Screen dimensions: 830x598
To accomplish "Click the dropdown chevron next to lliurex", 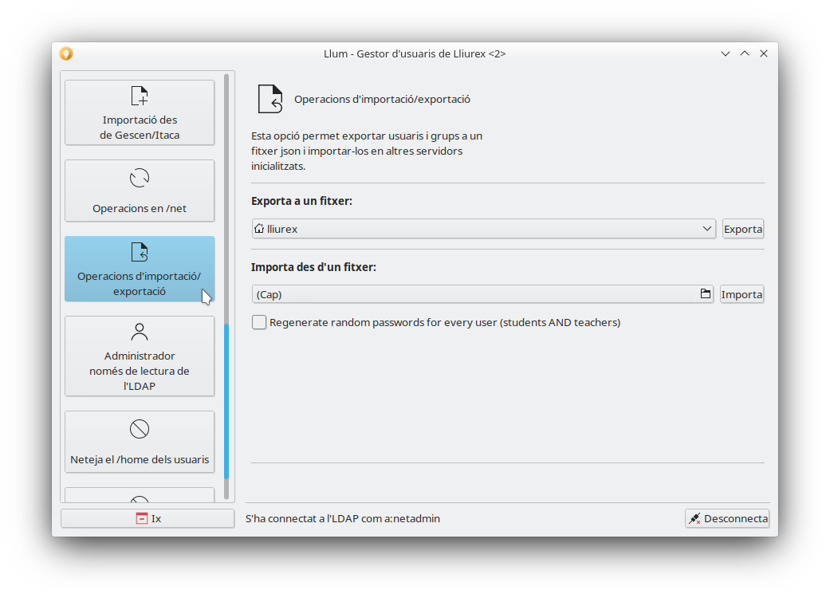I will click(x=707, y=229).
